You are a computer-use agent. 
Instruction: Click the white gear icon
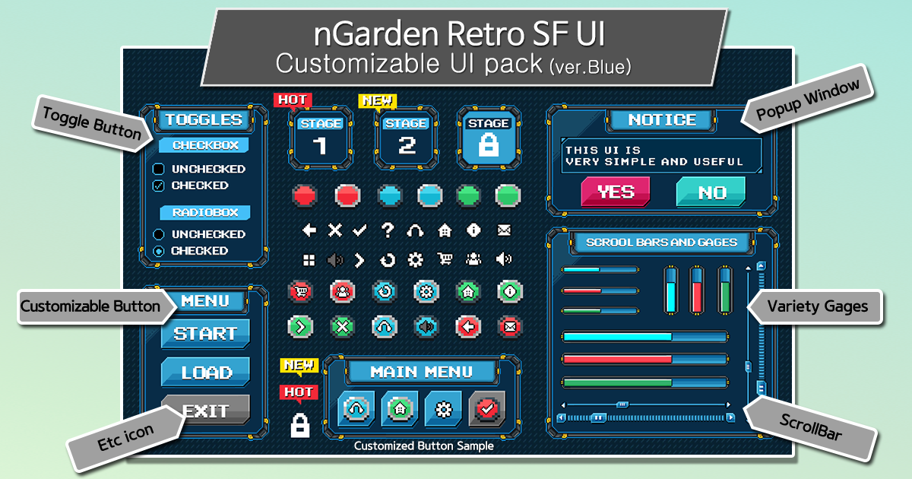pos(415,260)
